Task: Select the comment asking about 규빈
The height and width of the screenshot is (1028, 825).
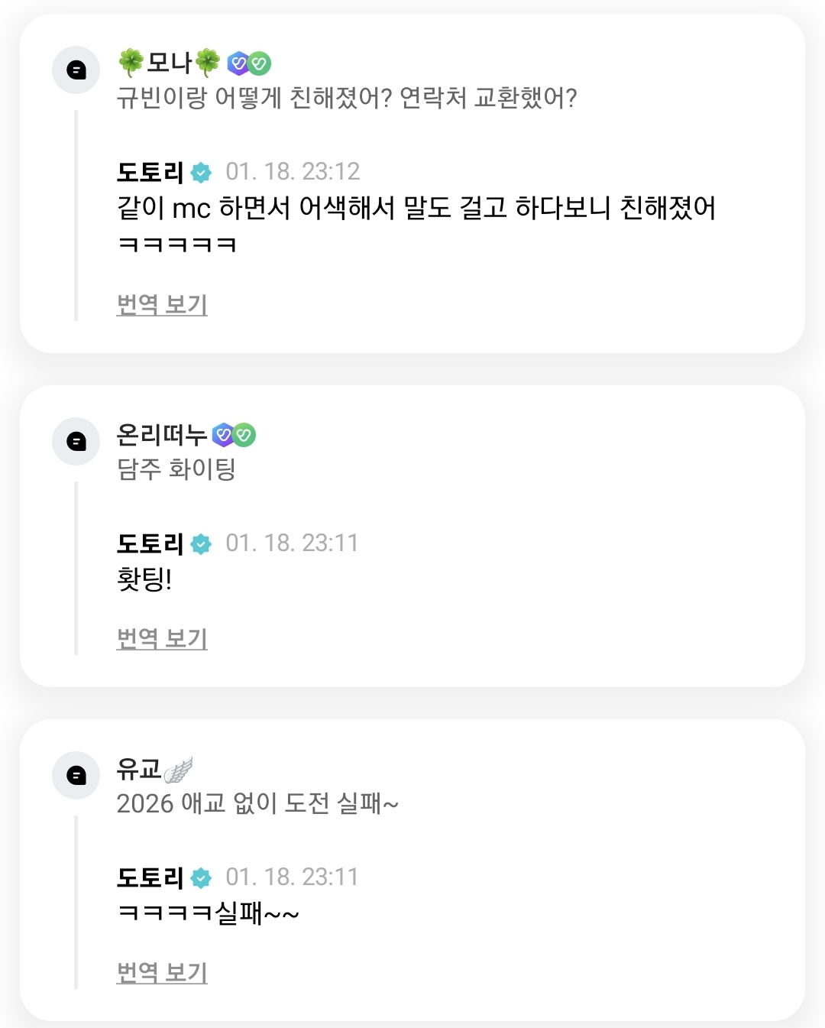Action: point(346,98)
